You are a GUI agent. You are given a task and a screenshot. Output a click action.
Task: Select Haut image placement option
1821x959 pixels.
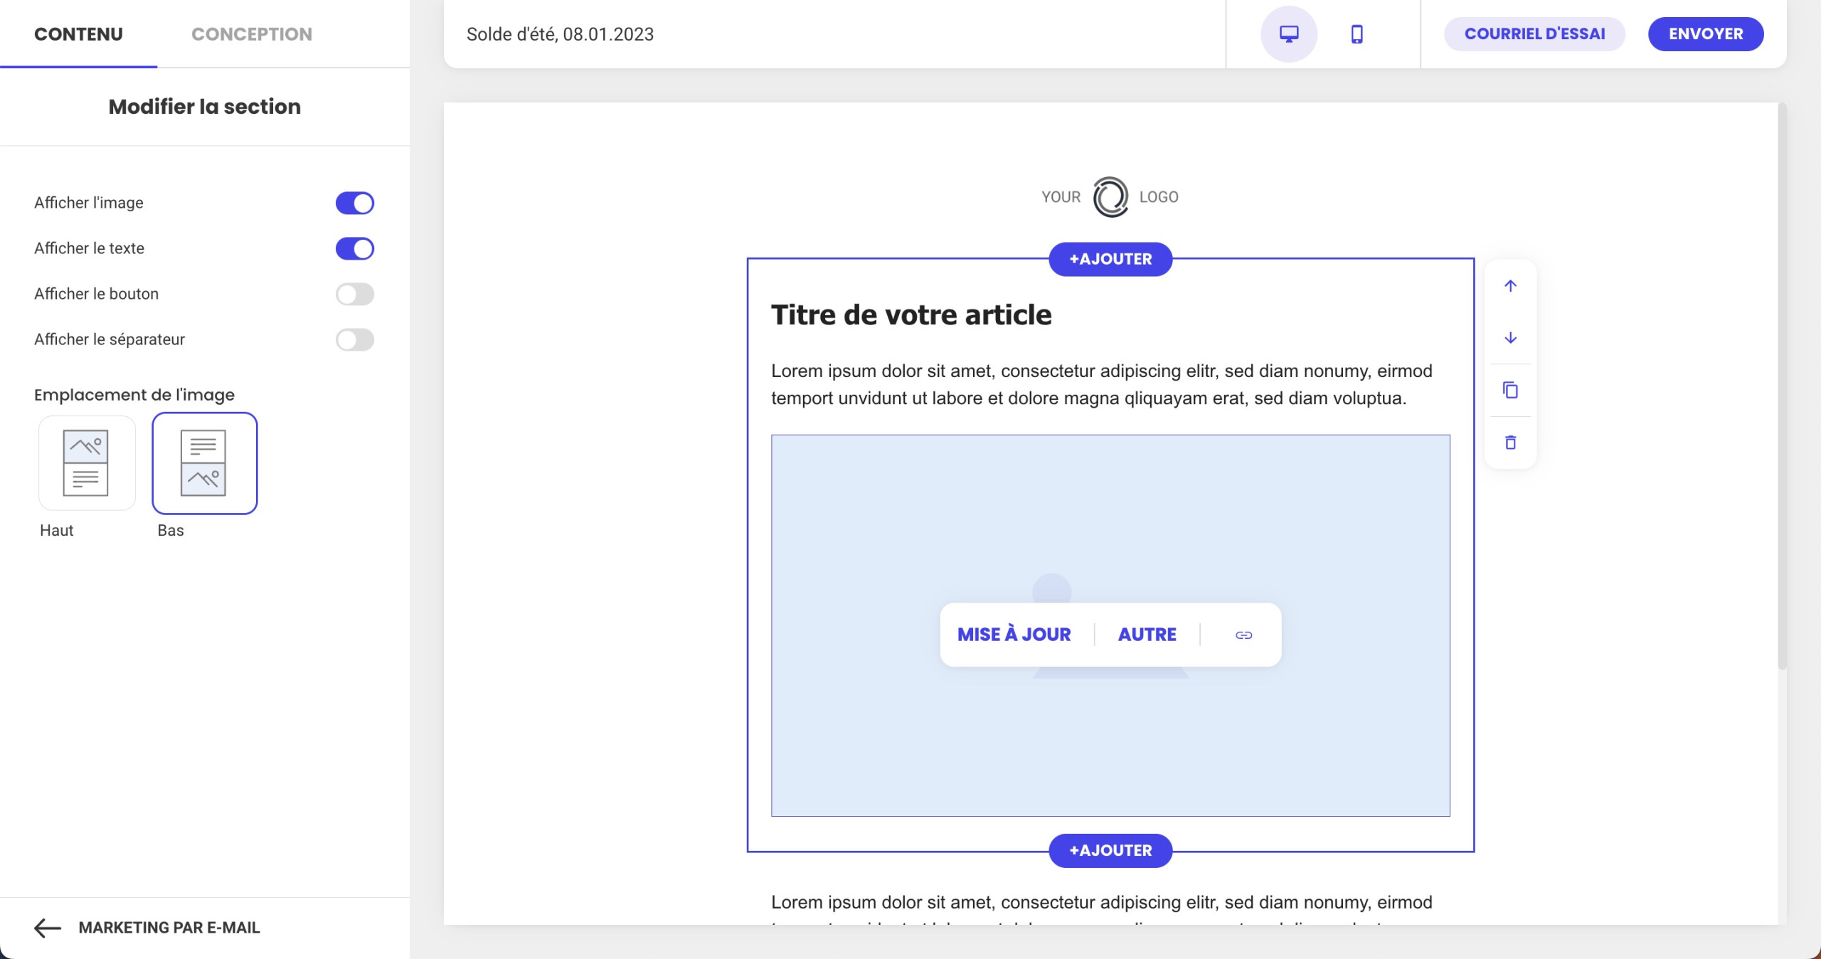click(86, 463)
